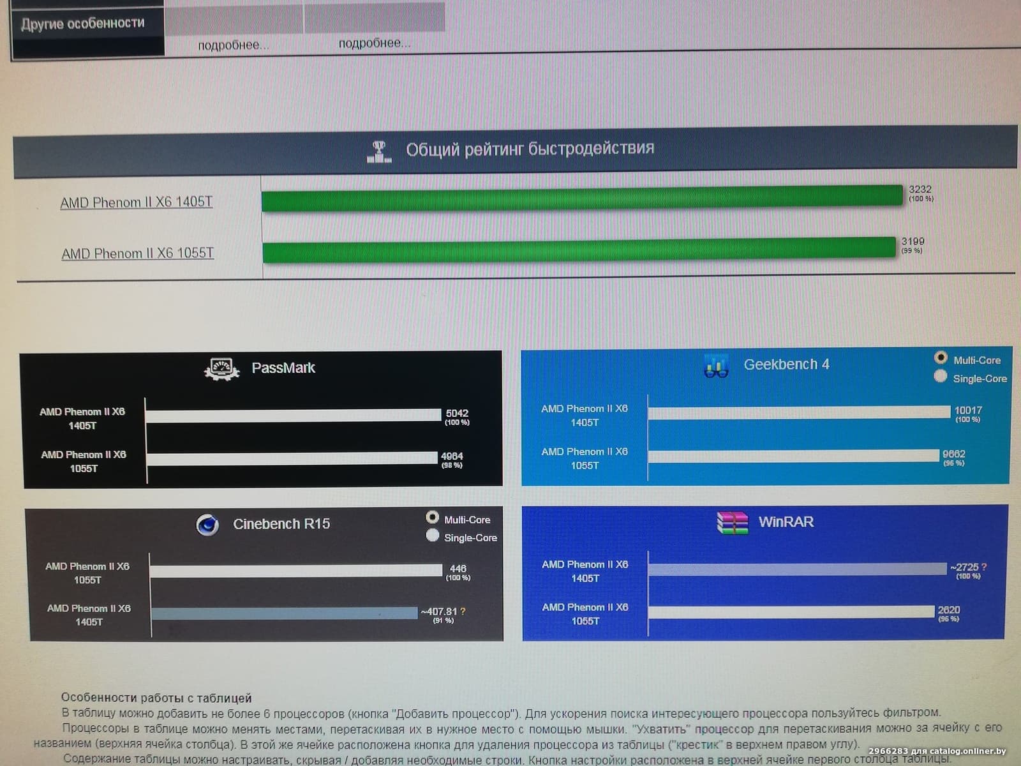
Task: Click the question mark next to ~2725
Action: point(984,566)
